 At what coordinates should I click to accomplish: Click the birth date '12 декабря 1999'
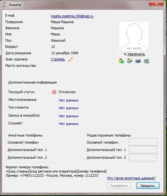tap(65, 53)
